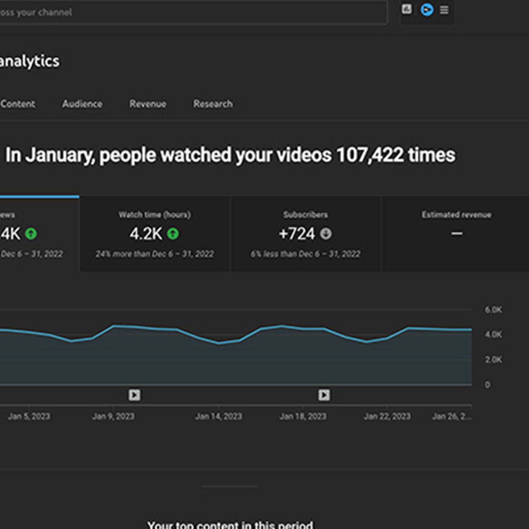Click the grey down arrow beside Subscribers +724
This screenshot has height=529, width=529.
tap(326, 234)
